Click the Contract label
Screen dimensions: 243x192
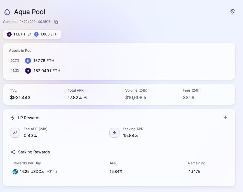(10, 22)
